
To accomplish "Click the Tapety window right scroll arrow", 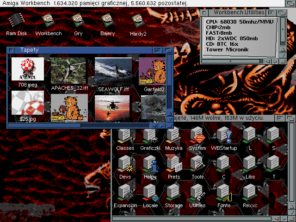I will (x=162, y=126).
